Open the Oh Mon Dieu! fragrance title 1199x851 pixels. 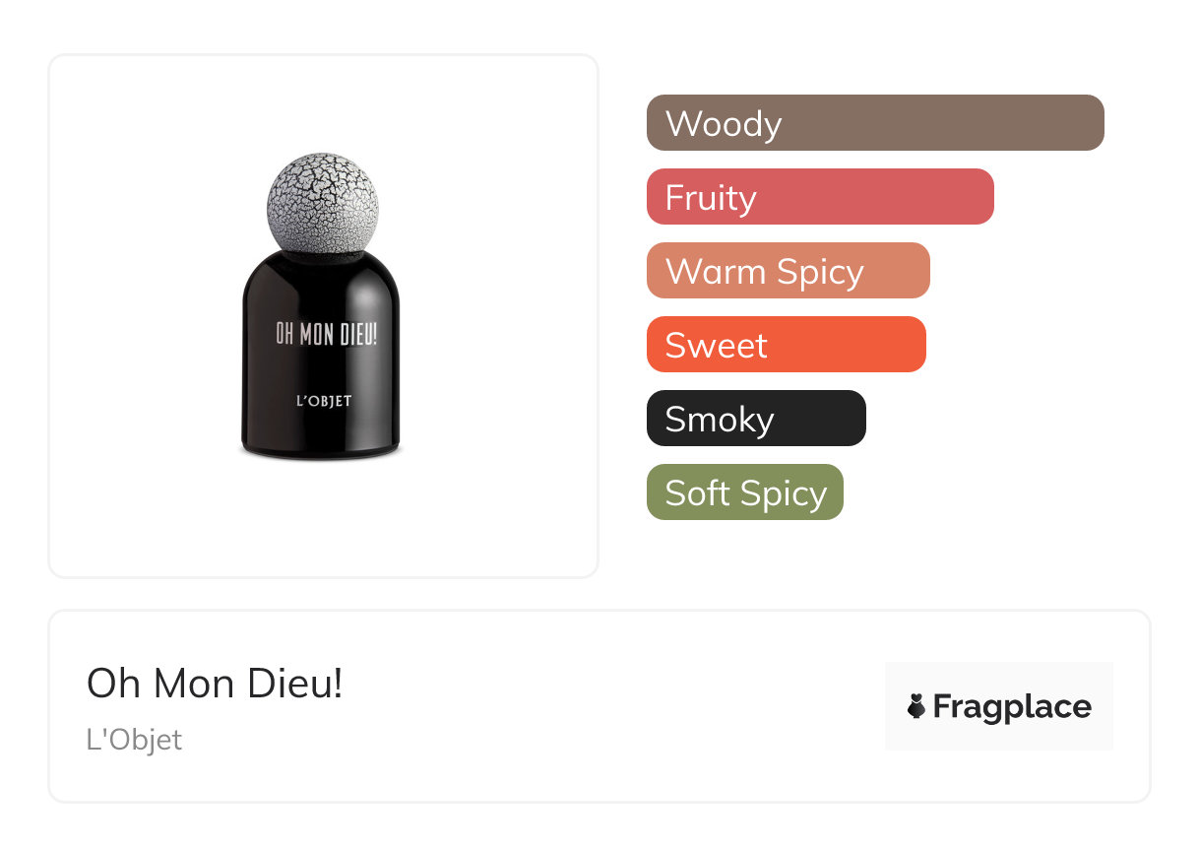(215, 684)
